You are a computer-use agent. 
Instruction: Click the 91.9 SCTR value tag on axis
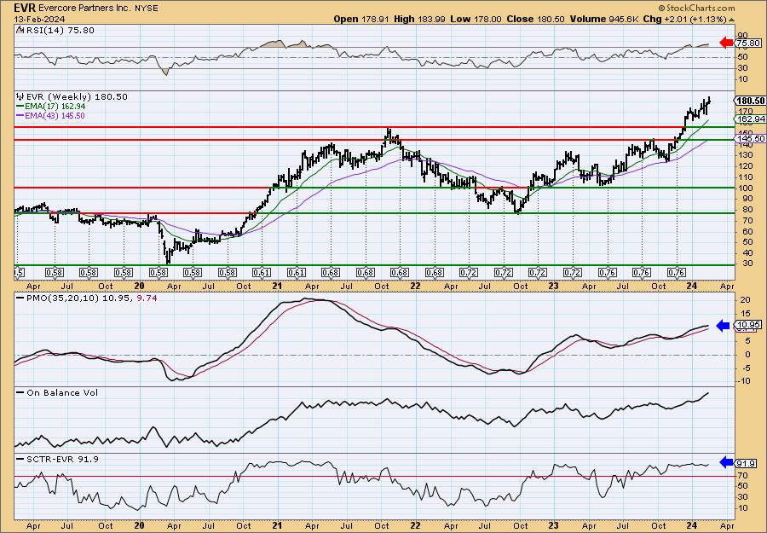pyautogui.click(x=747, y=463)
